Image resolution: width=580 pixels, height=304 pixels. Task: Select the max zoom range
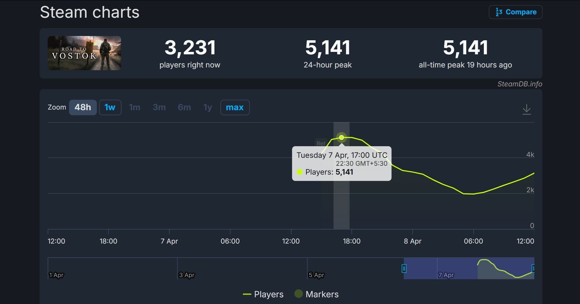(235, 107)
